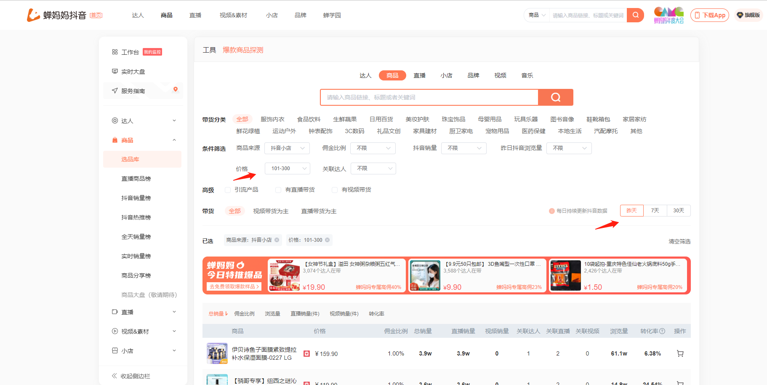
Task: Sort by 总销量
Action: coord(218,314)
